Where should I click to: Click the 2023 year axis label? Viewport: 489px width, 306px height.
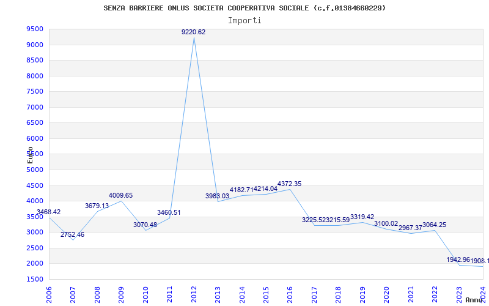point(459,294)
